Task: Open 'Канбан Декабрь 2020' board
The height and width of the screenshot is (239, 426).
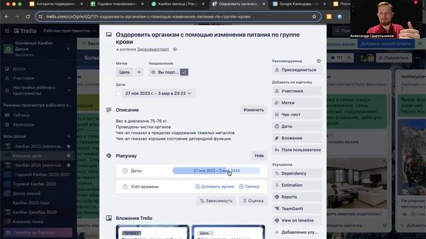Action: click(35, 212)
